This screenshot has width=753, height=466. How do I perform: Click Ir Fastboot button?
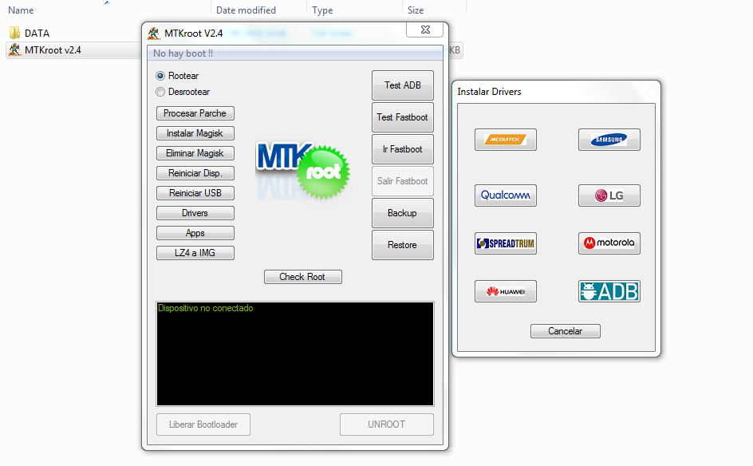coord(403,149)
